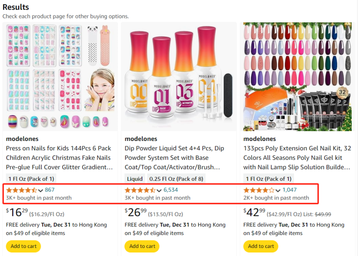Open the 6,534 reviews link

171,190
